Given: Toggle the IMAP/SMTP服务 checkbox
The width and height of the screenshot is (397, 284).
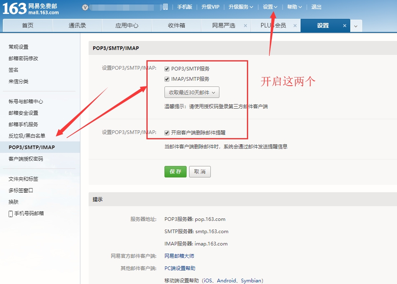Looking at the screenshot, I should pos(167,79).
